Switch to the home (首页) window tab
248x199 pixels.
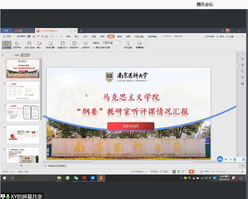click(6, 31)
